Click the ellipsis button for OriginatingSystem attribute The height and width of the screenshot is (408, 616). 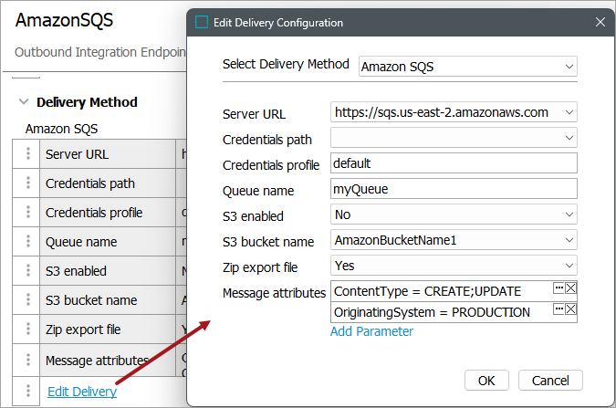pos(559,309)
